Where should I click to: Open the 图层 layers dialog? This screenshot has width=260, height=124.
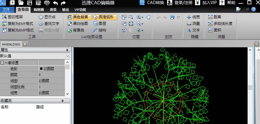pyautogui.click(x=100, y=24)
